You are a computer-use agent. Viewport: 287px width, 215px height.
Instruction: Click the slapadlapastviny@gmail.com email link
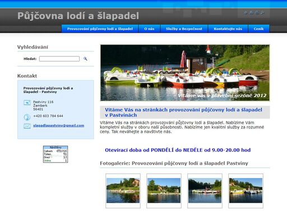tap(59, 125)
